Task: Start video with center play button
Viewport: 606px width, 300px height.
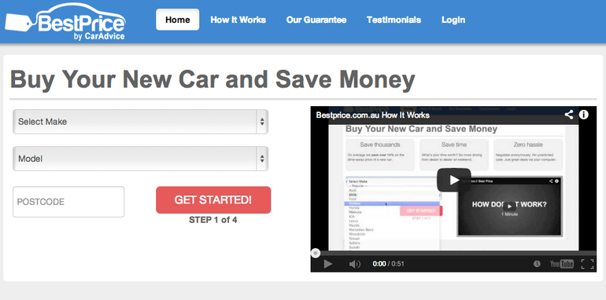Action: point(454,180)
